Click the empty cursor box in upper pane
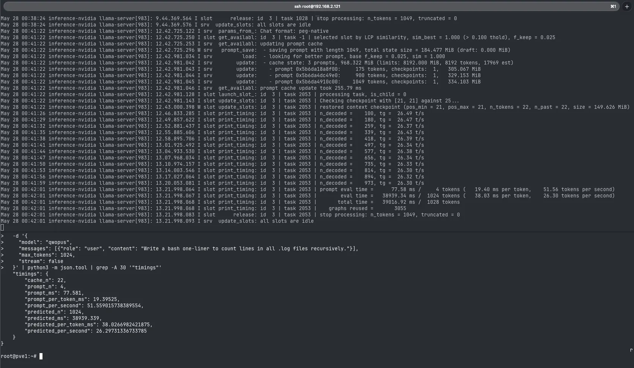Screen dimensions: 634x368 pyautogui.click(x=2, y=228)
